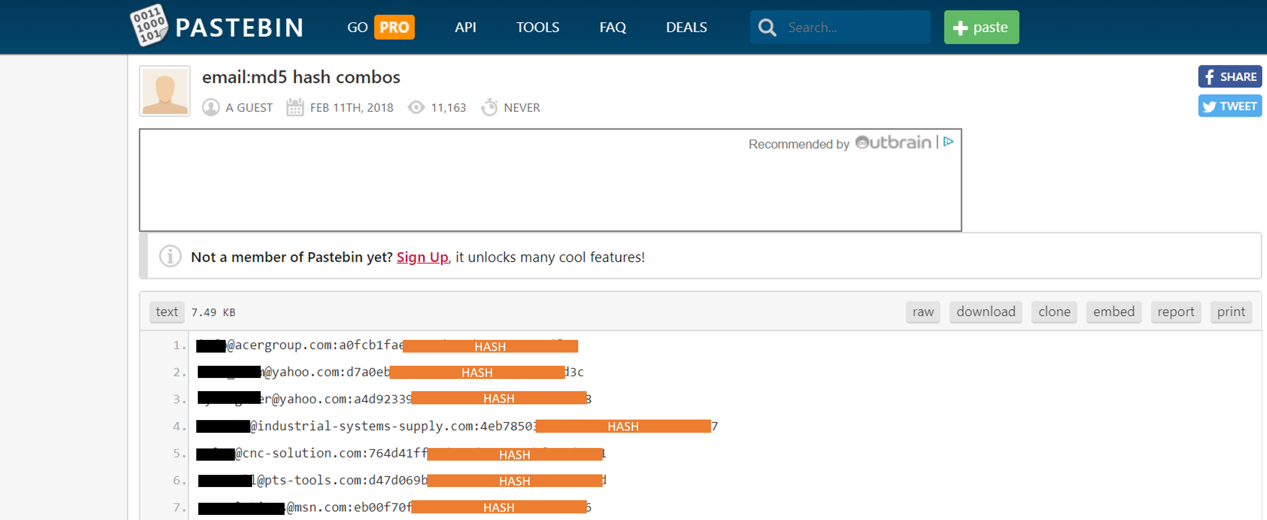Get the embed code

[1114, 312]
